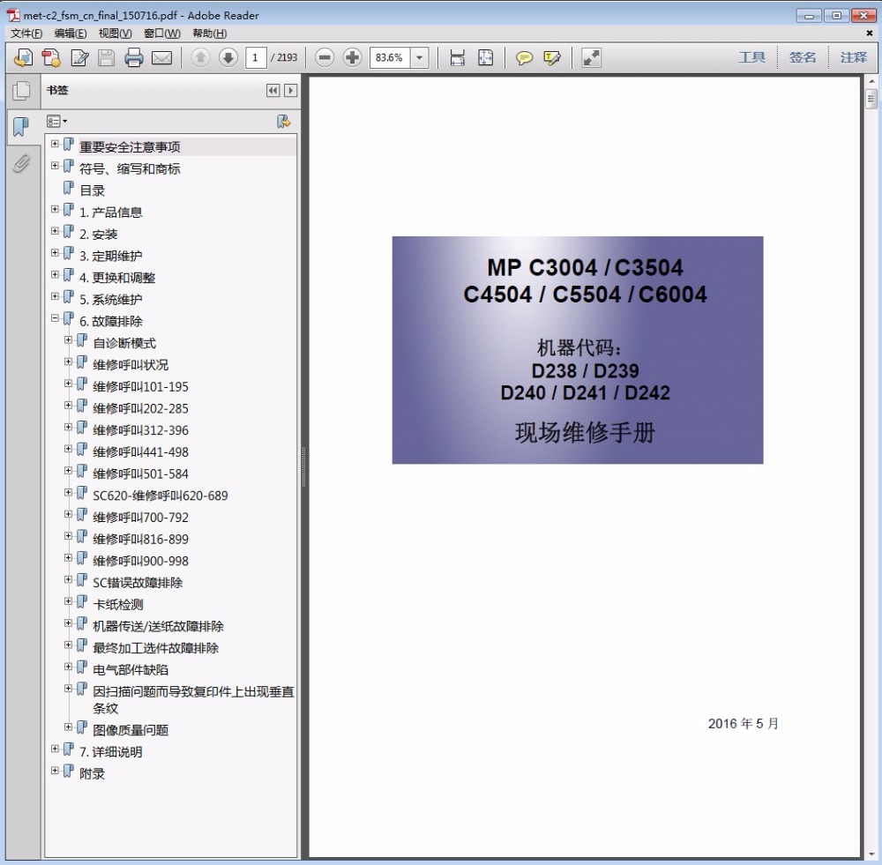
Task: Select the Add Sticky Note comment icon
Action: [x=525, y=58]
